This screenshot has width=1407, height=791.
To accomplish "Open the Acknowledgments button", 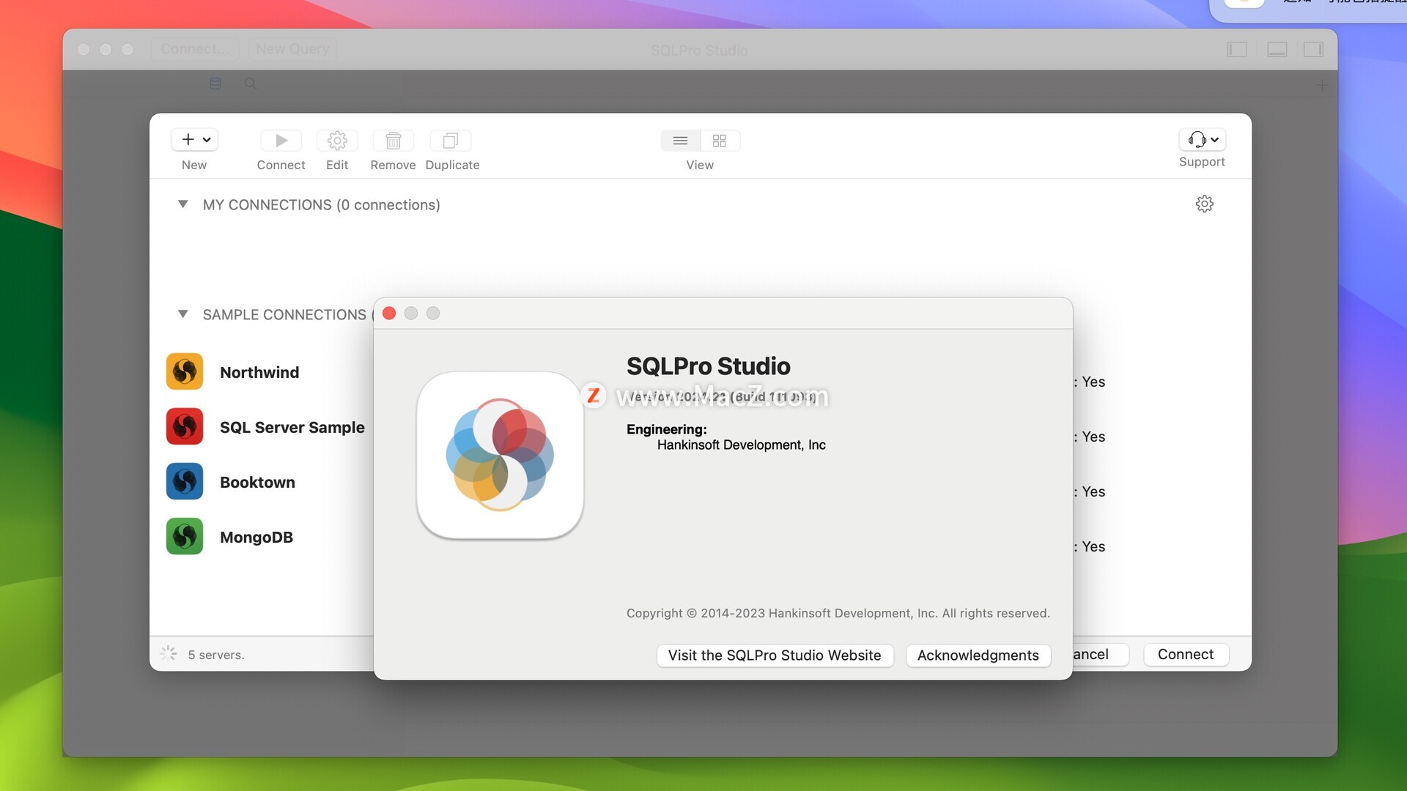I will pos(978,656).
